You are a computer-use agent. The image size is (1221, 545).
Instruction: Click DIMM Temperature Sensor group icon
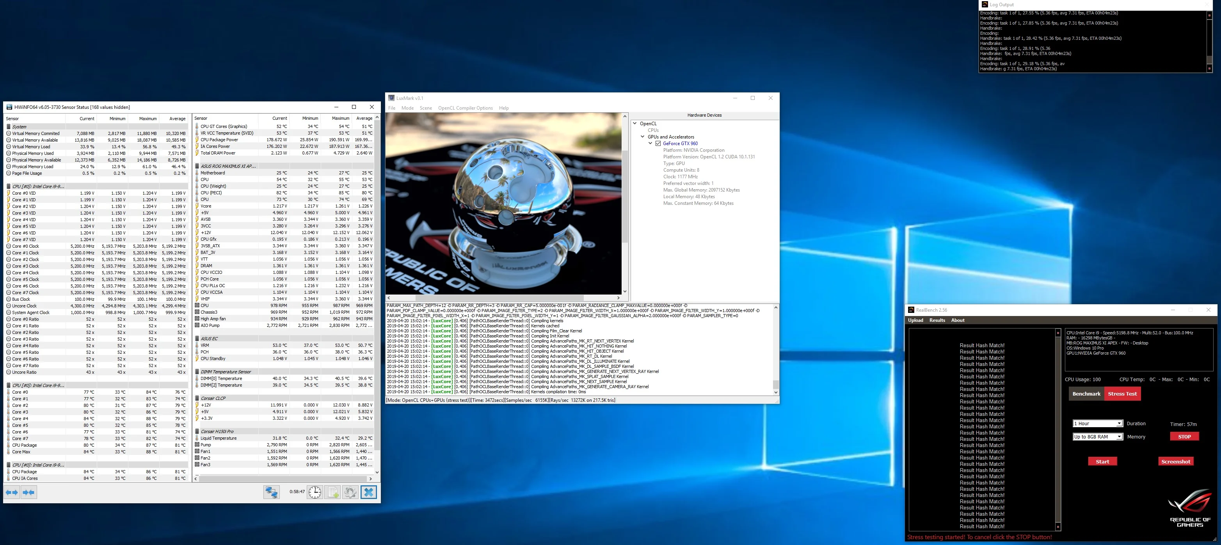click(197, 371)
